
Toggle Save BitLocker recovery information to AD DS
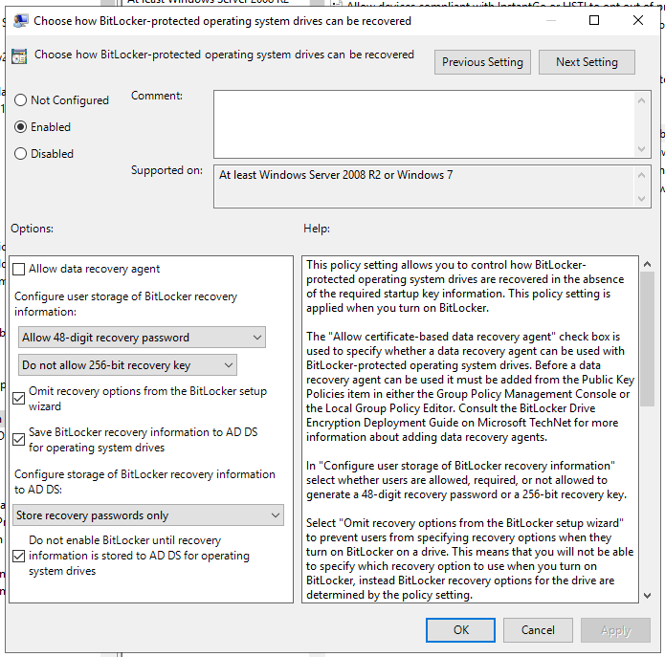tap(19, 440)
